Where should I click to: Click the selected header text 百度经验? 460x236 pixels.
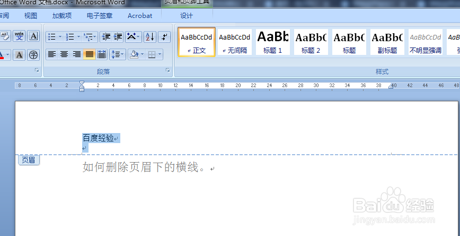98,138
